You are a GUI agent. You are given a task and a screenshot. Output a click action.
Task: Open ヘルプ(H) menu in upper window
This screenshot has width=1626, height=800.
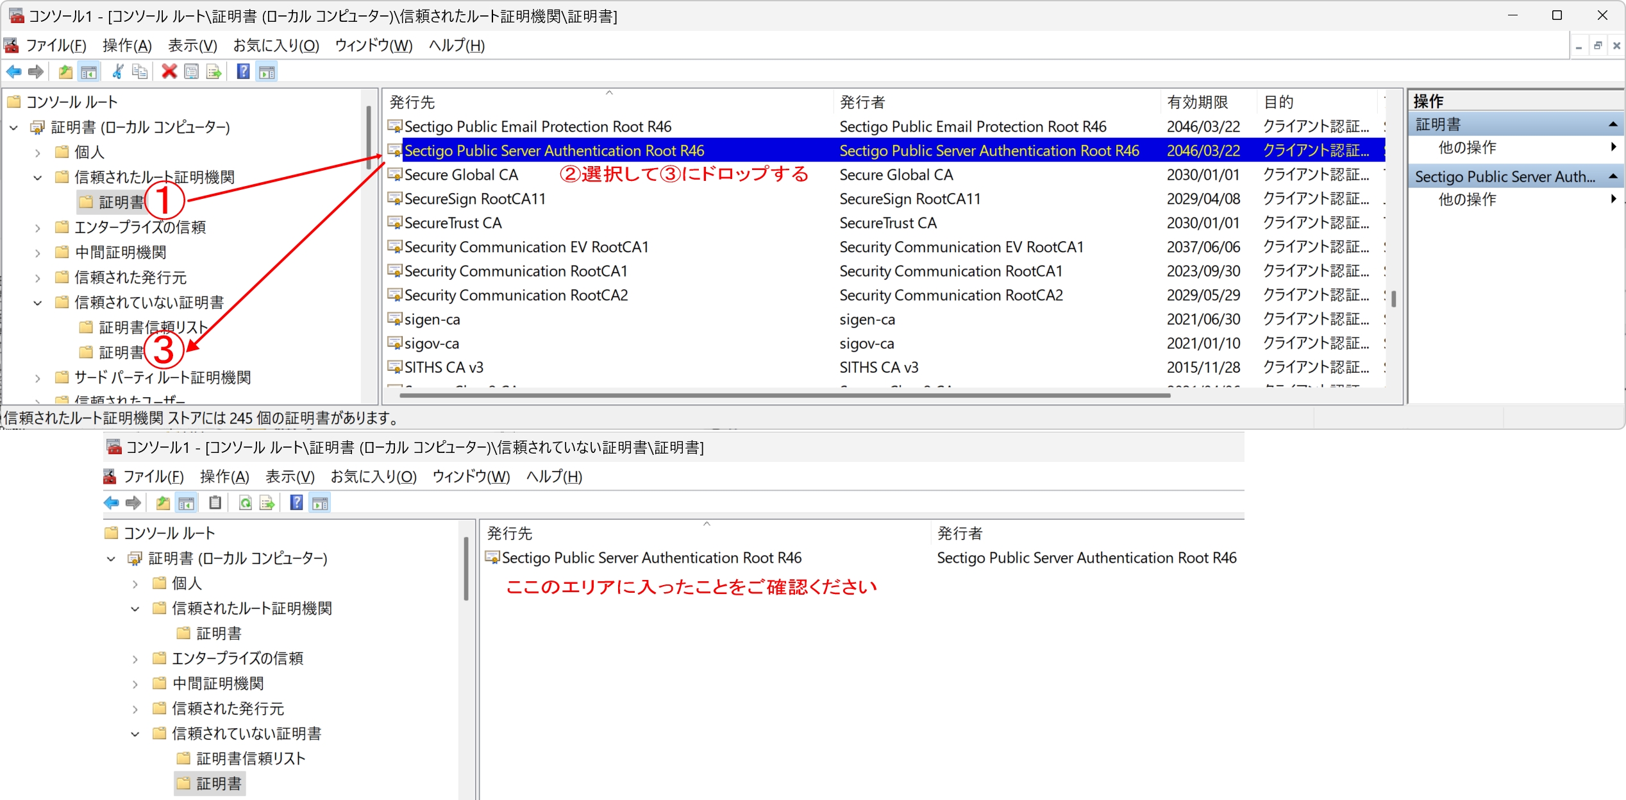tap(457, 46)
